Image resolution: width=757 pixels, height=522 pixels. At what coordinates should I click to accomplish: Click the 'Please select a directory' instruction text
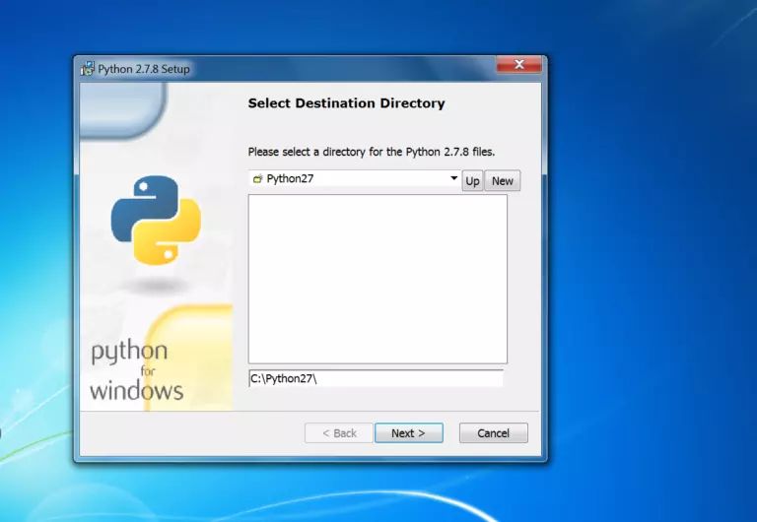(x=372, y=152)
